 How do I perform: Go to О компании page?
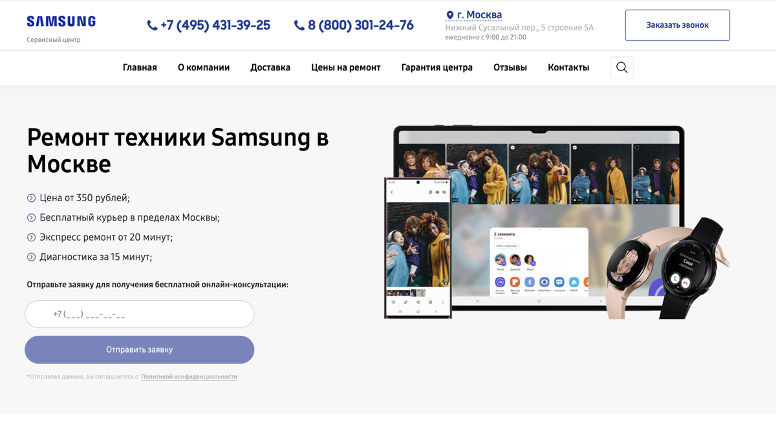tap(204, 67)
